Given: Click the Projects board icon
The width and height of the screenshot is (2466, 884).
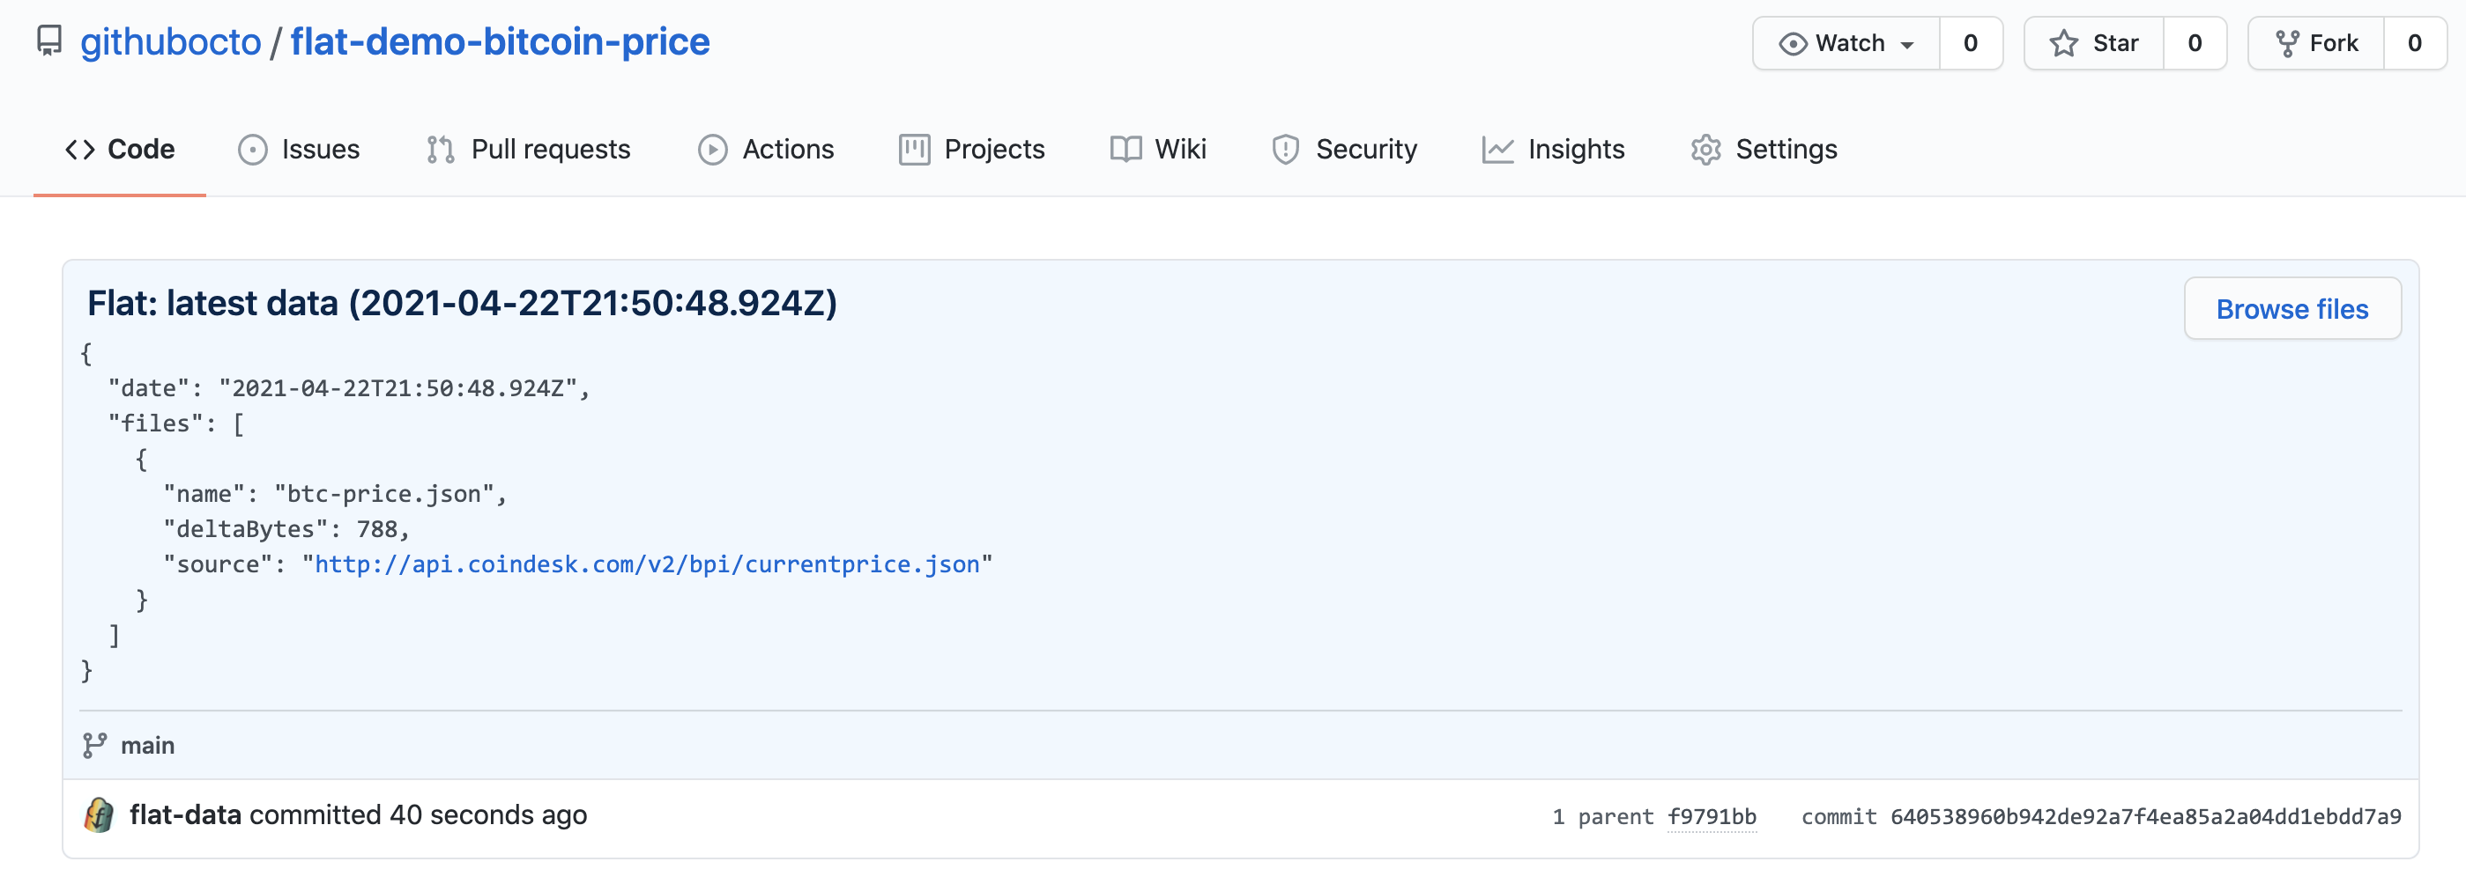Looking at the screenshot, I should point(914,151).
